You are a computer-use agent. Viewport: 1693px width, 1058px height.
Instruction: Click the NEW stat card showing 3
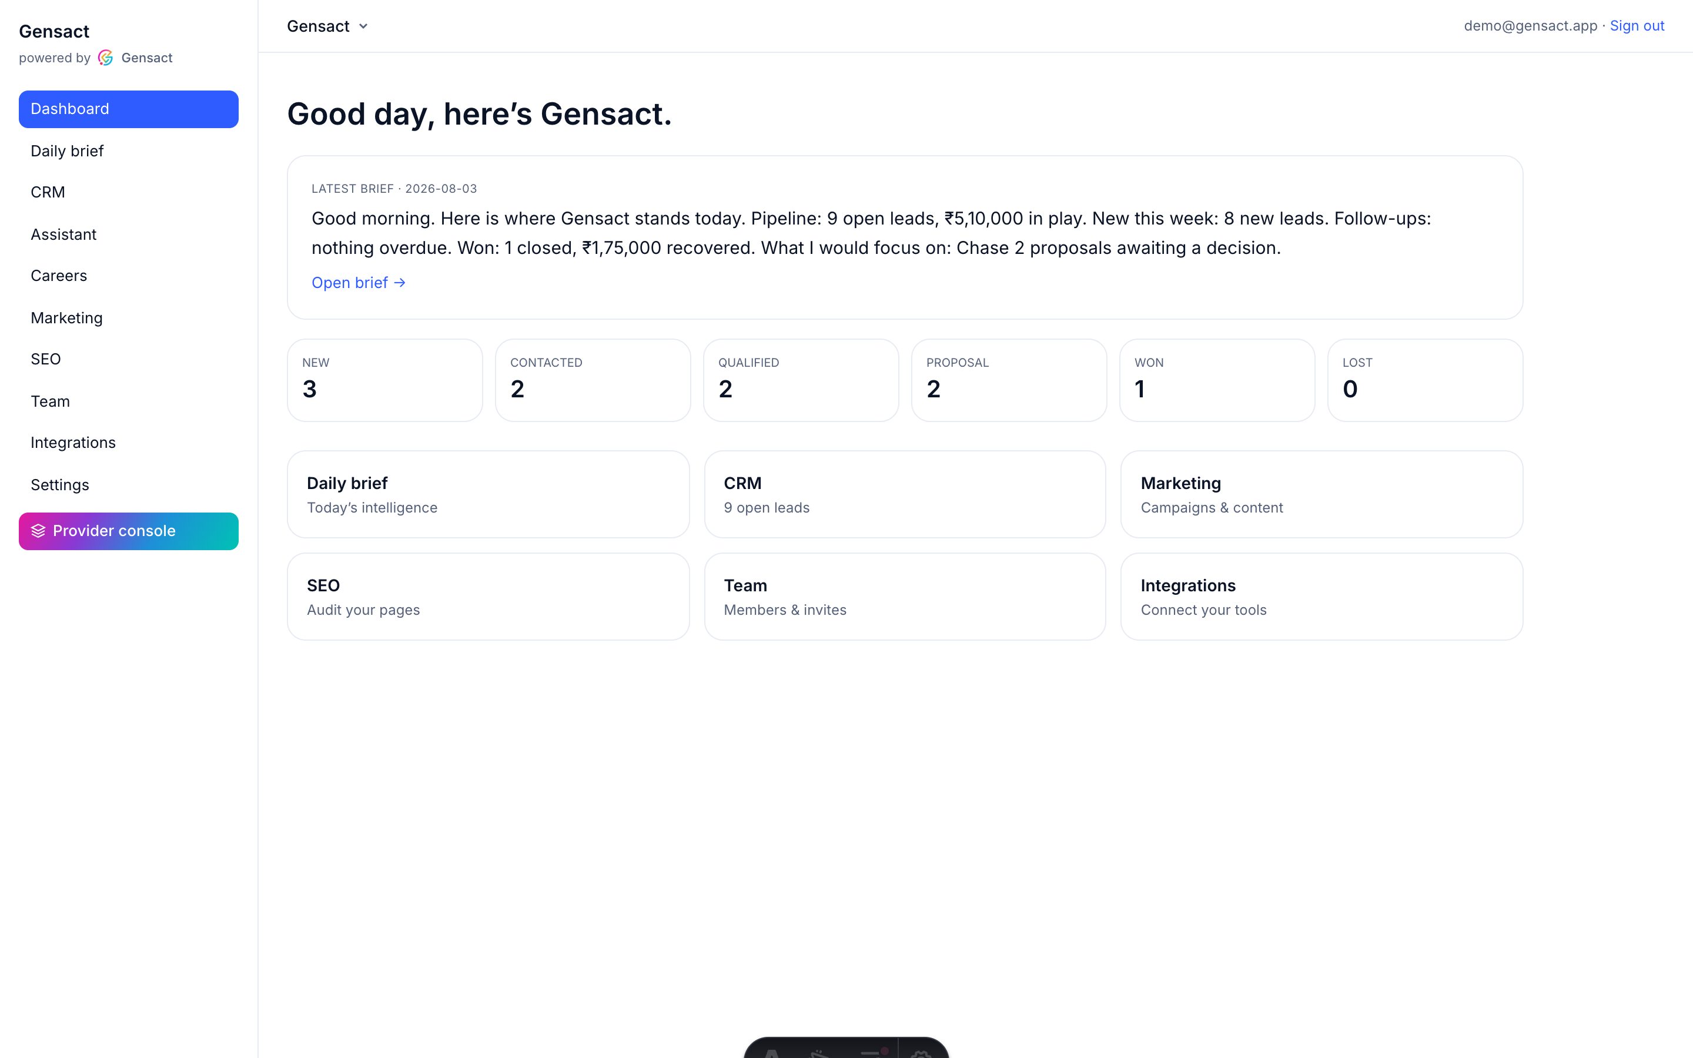[385, 381]
